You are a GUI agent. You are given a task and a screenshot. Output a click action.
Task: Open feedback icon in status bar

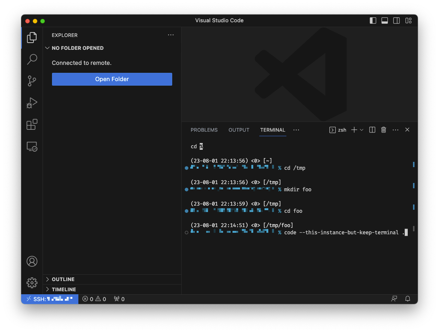click(x=394, y=299)
